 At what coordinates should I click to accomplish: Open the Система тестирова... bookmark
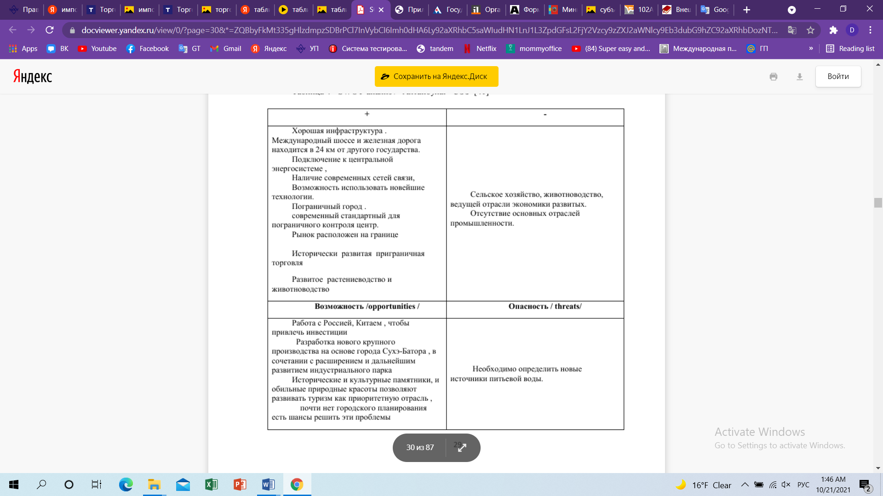point(368,49)
